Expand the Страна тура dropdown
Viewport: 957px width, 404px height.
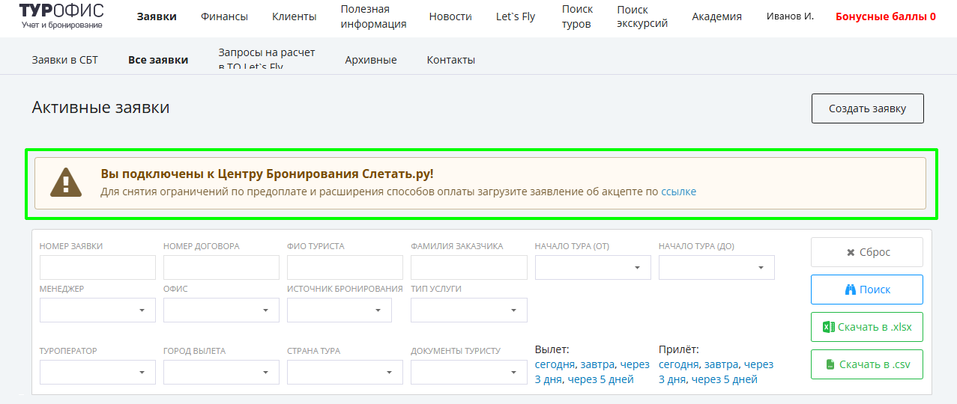pos(345,372)
